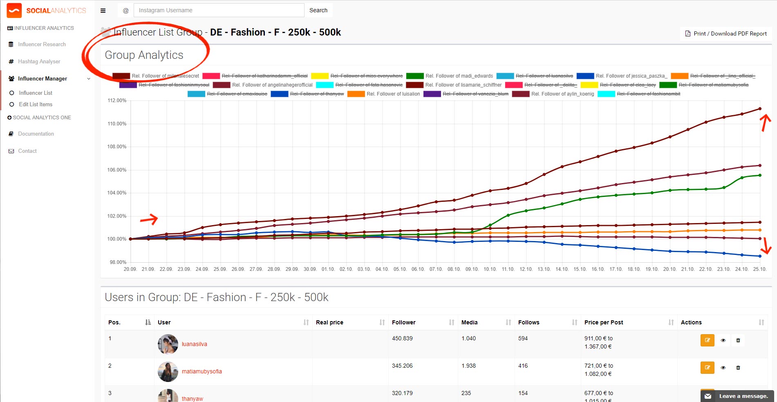Show Rel. Follower of miss.everywhere chart series
The image size is (777, 402).
367,76
